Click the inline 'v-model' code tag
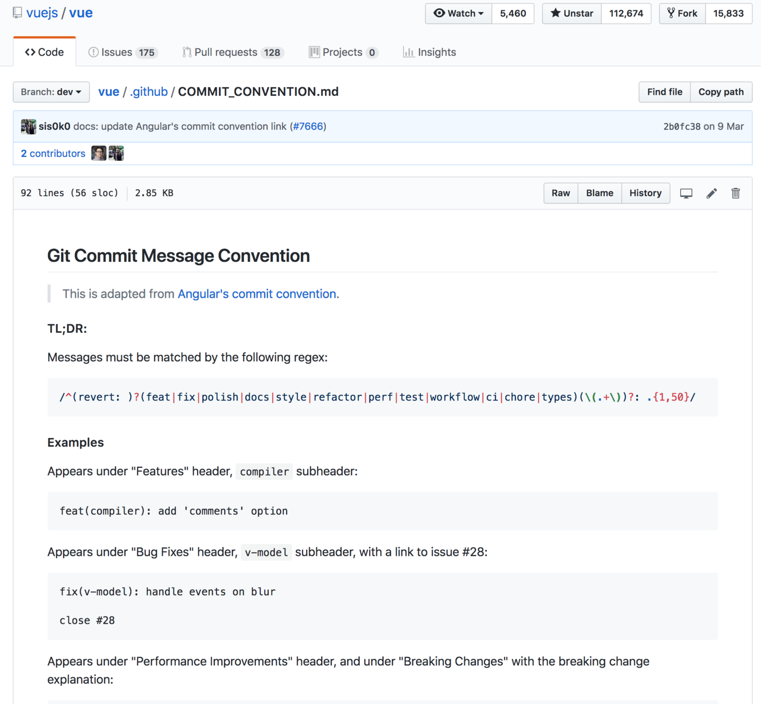The width and height of the screenshot is (761, 704). coord(266,552)
